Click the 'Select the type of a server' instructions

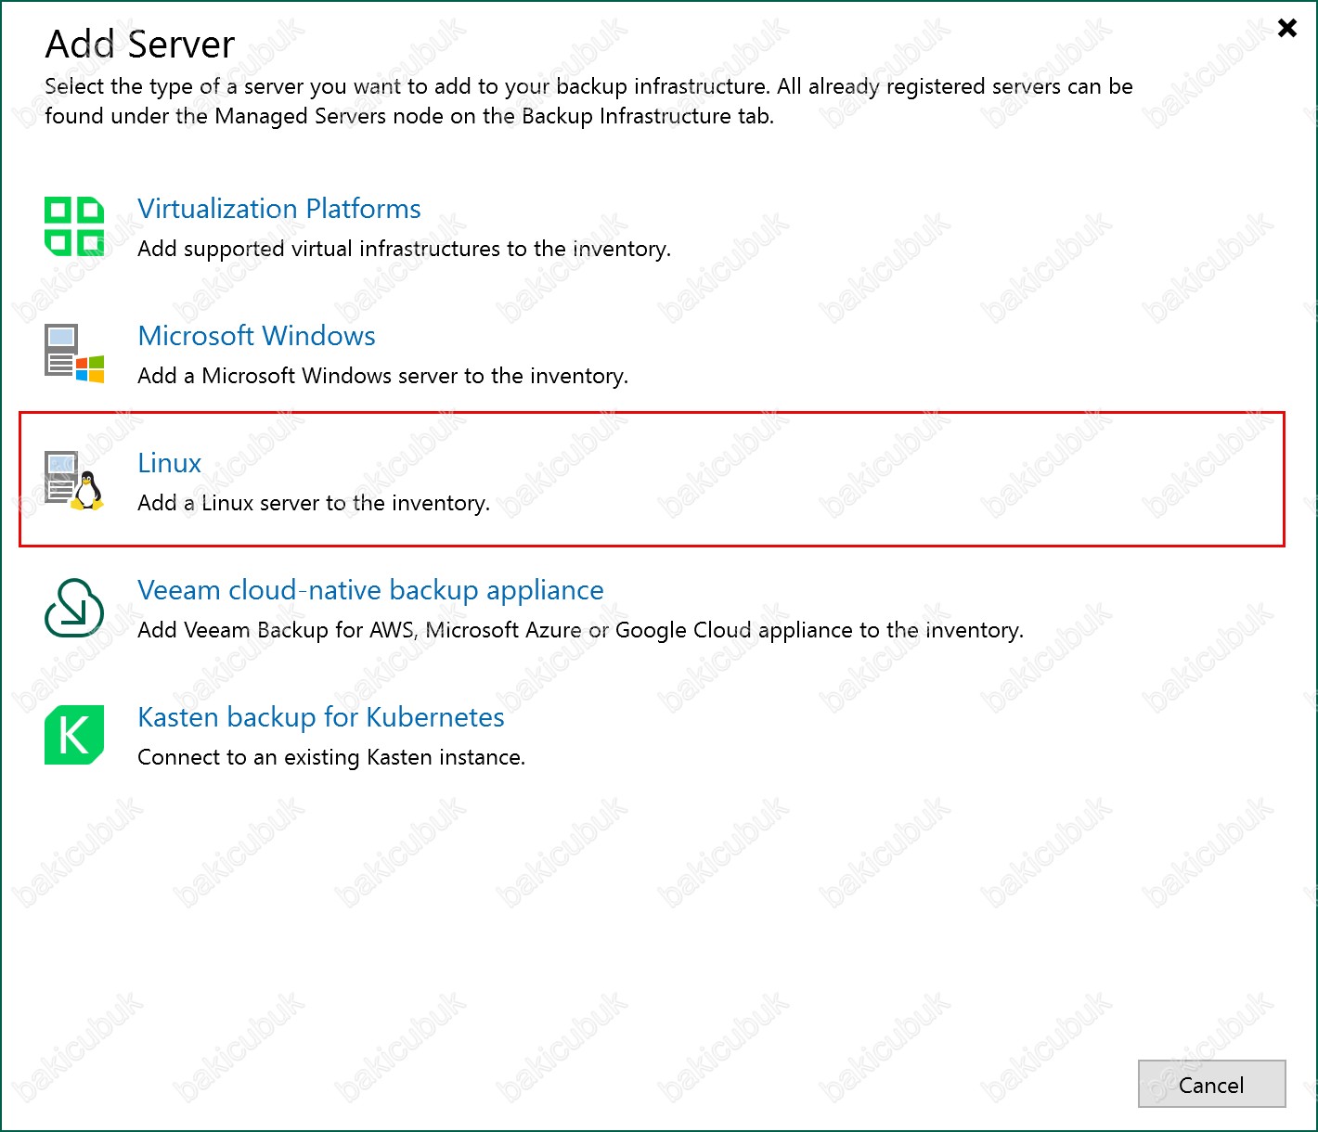[x=588, y=101]
